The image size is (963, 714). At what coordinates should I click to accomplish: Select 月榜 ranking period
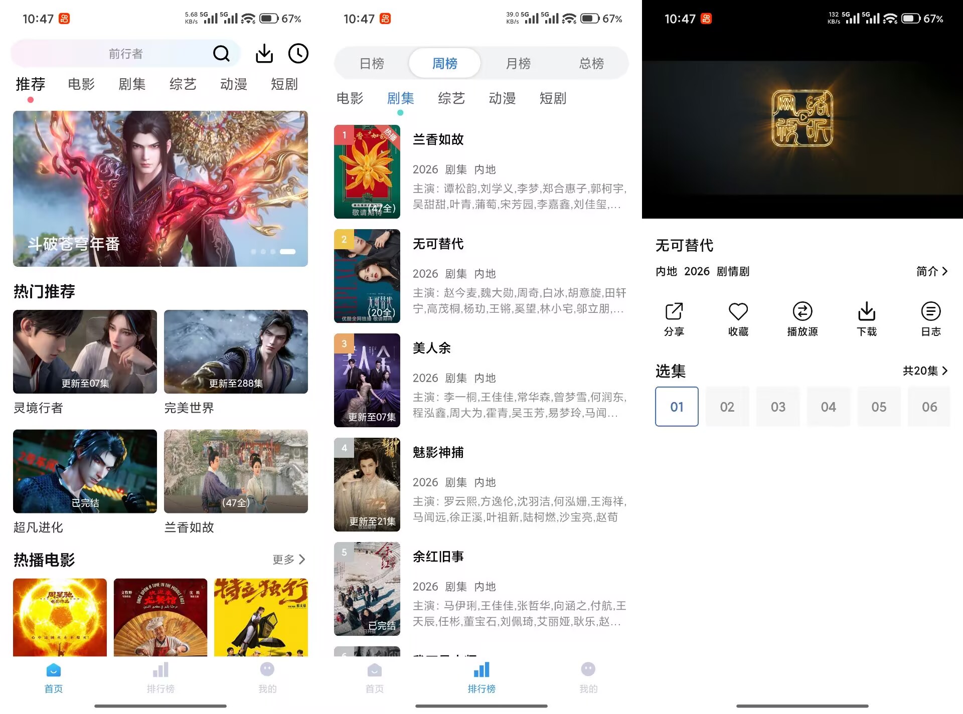(x=518, y=63)
